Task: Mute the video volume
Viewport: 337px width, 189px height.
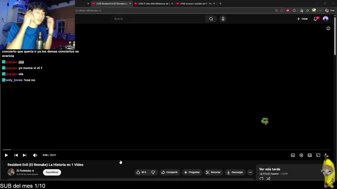Action: pyautogui.click(x=35, y=155)
